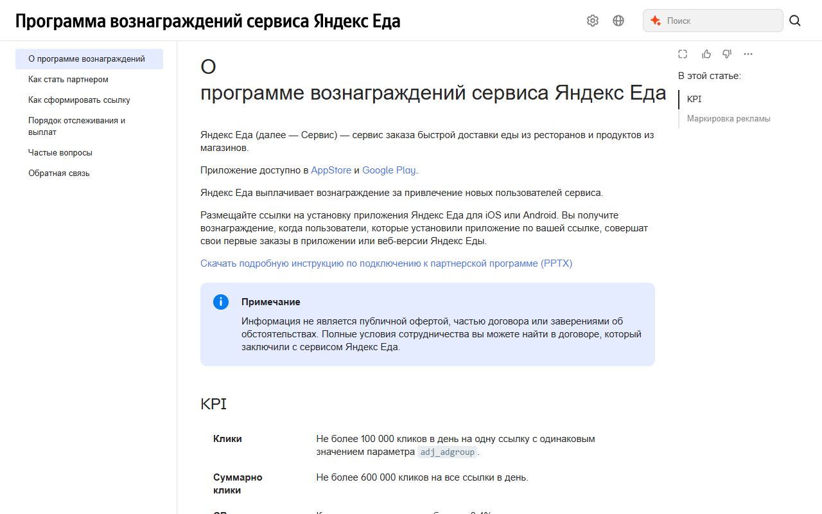Screen dimensions: 822x514
Task: Click the В этой статье heading
Action: pyautogui.click(x=710, y=76)
